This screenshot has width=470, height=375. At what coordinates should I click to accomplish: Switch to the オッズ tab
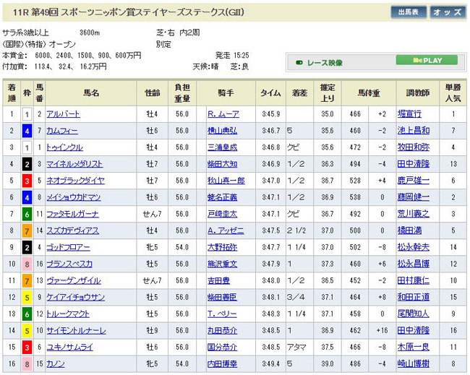[448, 12]
